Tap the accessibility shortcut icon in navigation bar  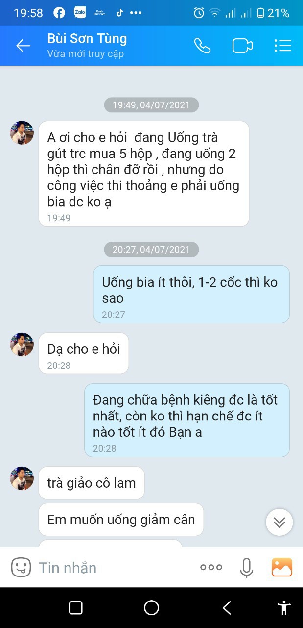click(x=284, y=608)
